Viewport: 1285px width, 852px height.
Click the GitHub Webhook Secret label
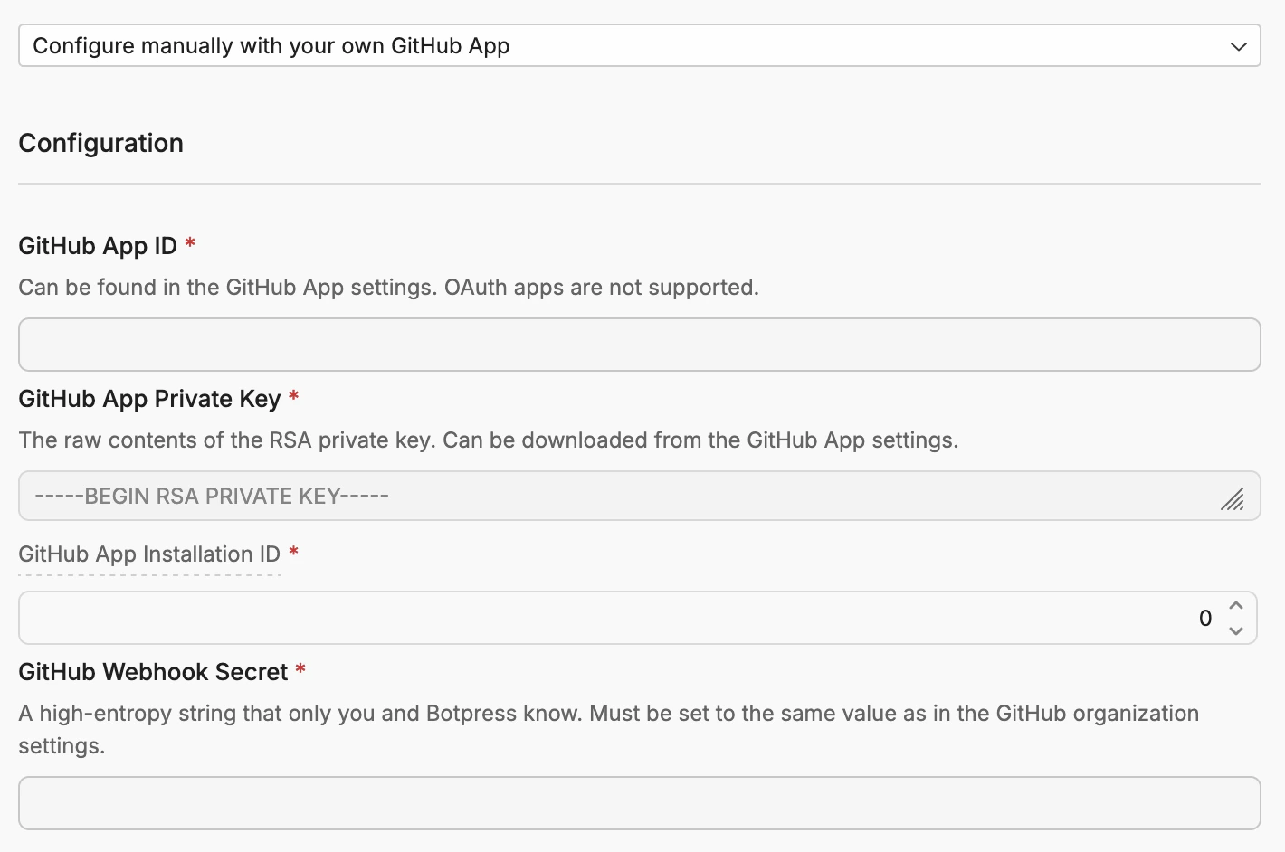(x=153, y=672)
